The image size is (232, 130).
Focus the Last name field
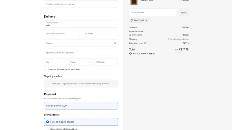click(x=100, y=34)
